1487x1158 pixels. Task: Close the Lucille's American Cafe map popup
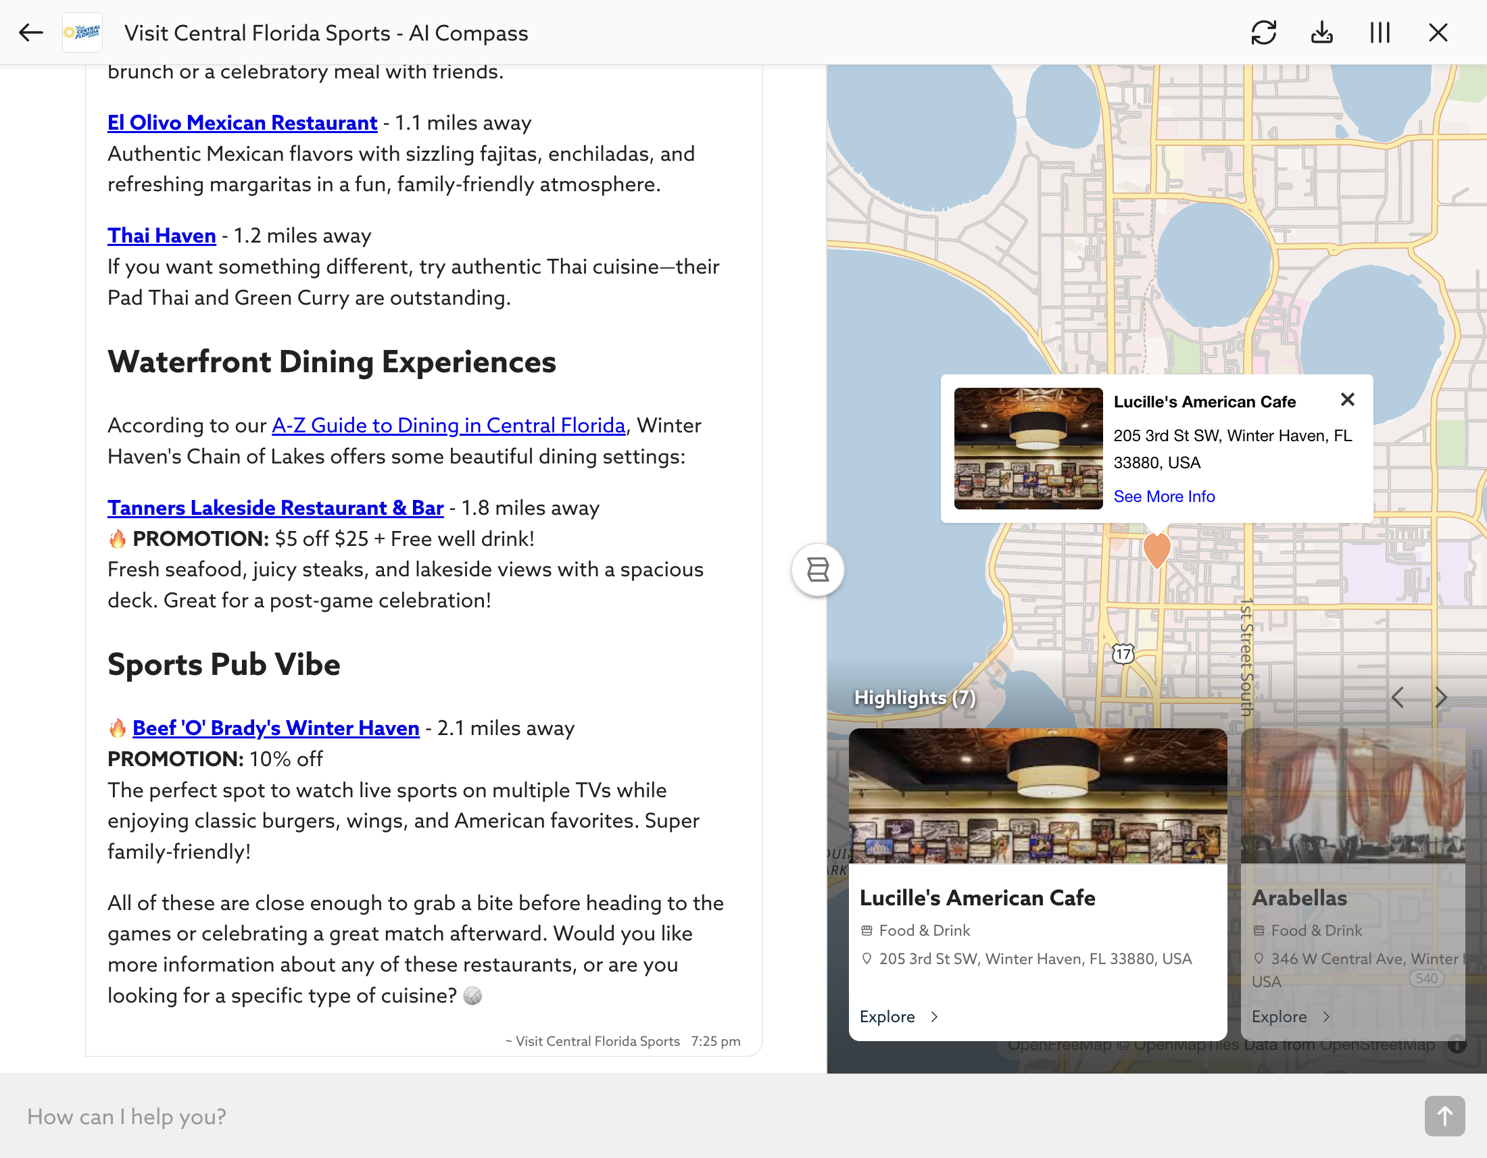coord(1347,399)
